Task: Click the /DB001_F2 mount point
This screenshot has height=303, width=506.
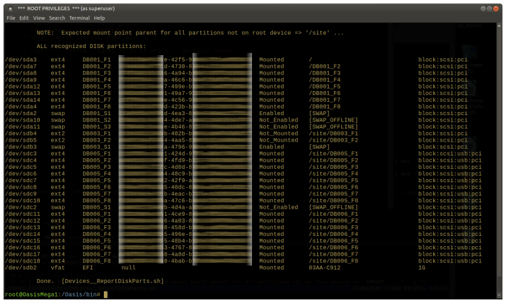Action: (x=325, y=66)
